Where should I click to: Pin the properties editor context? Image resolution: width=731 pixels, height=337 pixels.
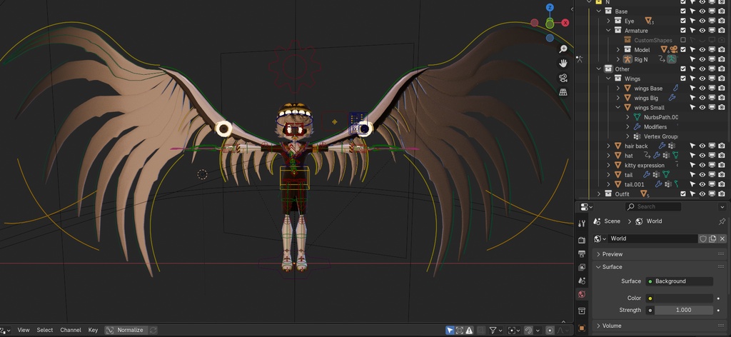coord(722,221)
